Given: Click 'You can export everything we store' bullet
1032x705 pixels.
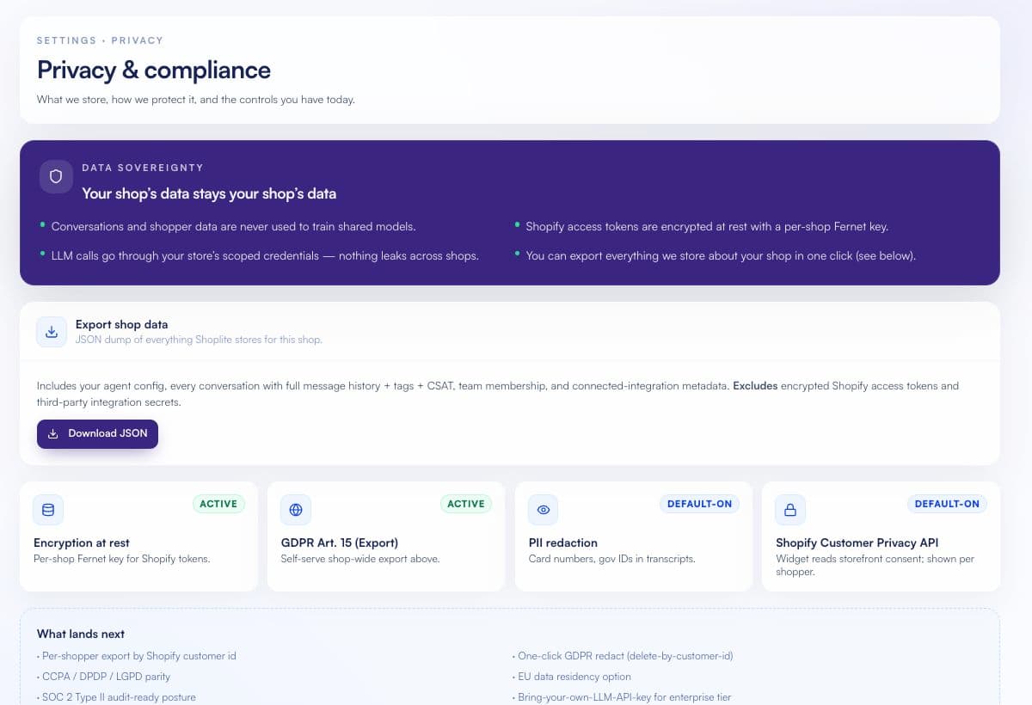Looking at the screenshot, I should pos(721,255).
